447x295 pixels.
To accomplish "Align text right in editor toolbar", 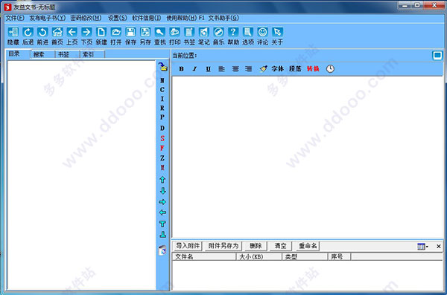I will point(249,69).
